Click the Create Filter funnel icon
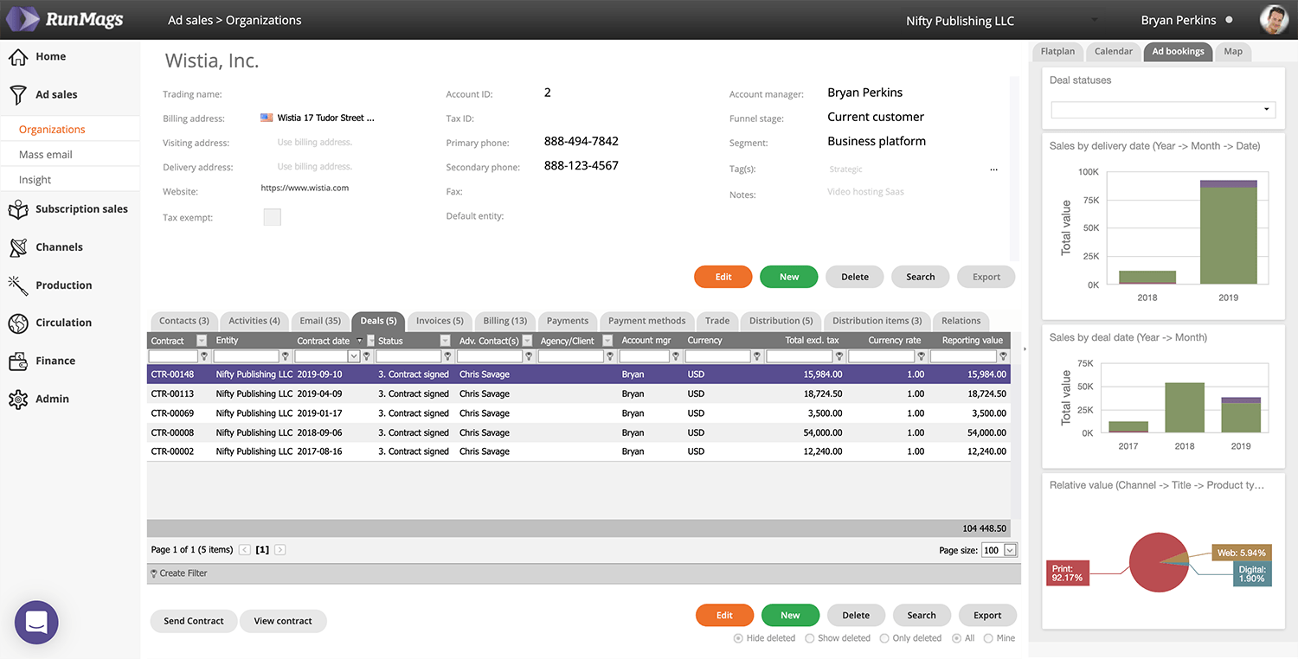Screen dimensions: 1298x659 (154, 573)
